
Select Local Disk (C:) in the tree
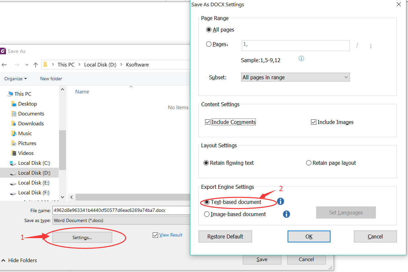pyautogui.click(x=34, y=163)
